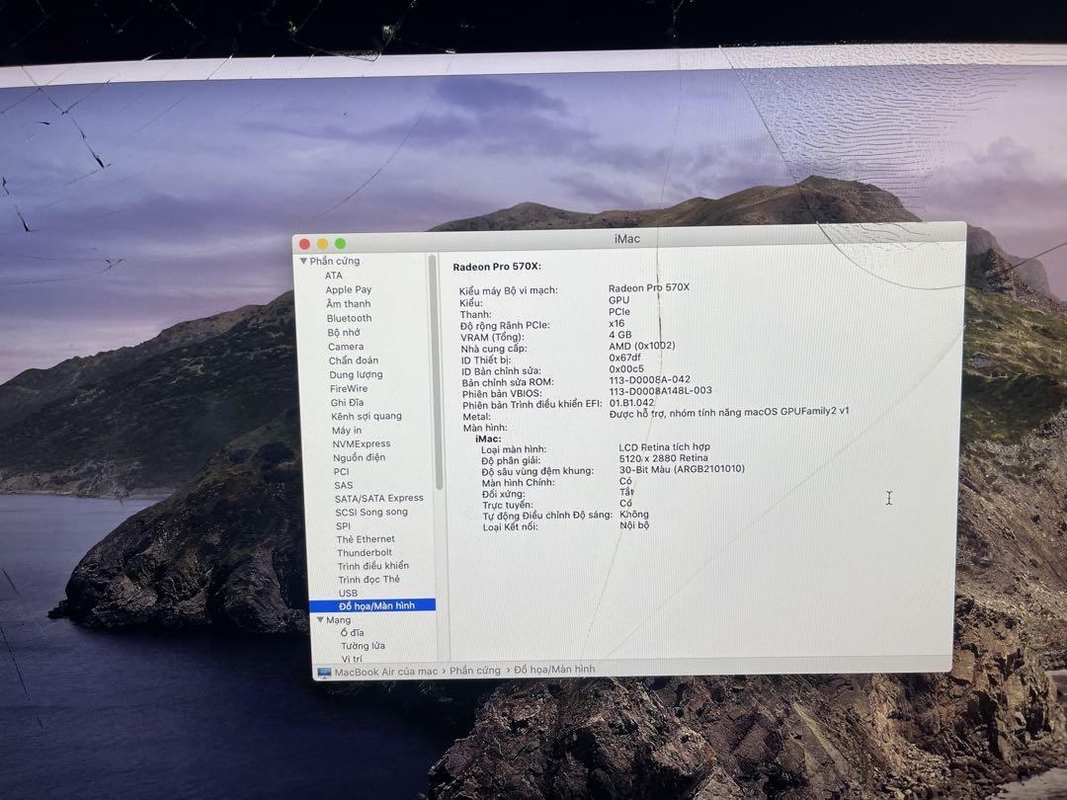The image size is (1067, 800).
Task: Open the Âm thanh entry
Action: coord(349,304)
